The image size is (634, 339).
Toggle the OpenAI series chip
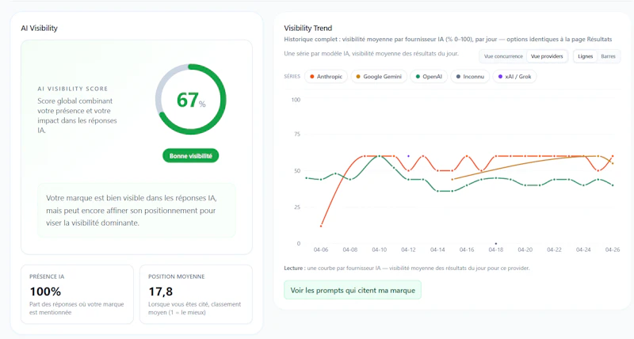point(429,76)
